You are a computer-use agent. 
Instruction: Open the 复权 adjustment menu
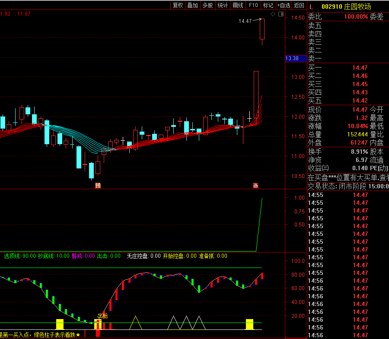tap(178, 5)
